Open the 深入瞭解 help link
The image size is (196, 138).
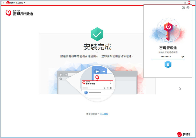coord(104,114)
